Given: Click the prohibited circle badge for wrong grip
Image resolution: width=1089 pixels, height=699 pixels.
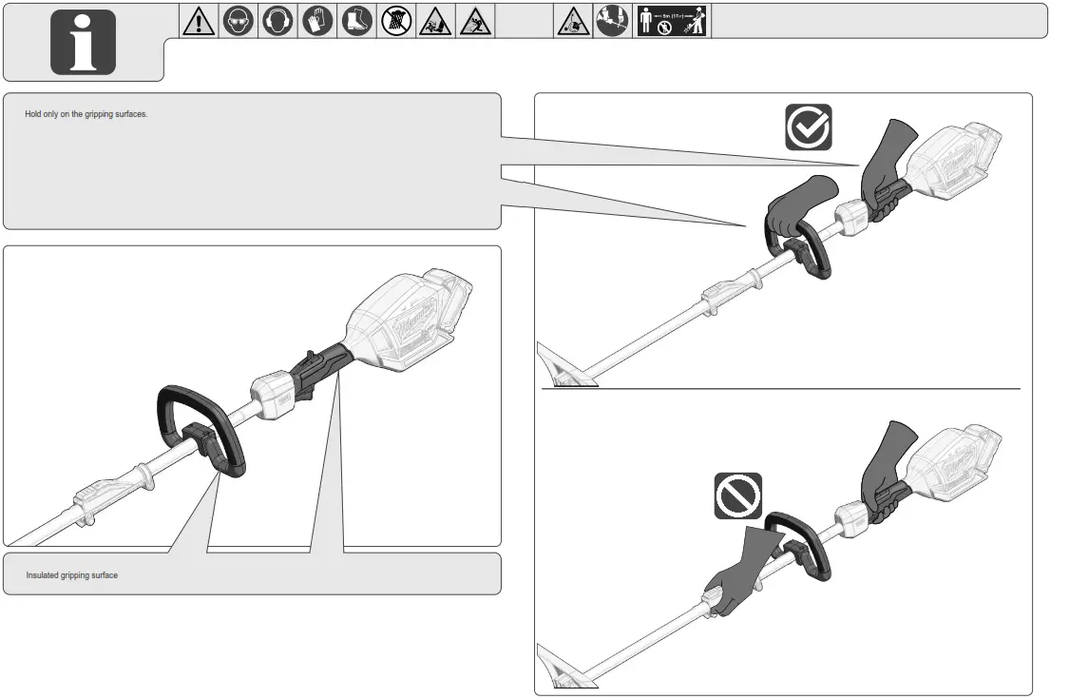Looking at the screenshot, I should (x=738, y=495).
